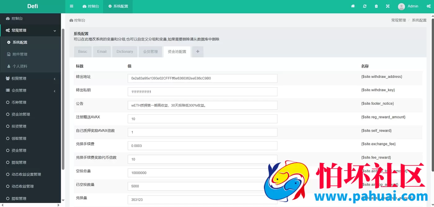434x207 pixels.
Task: Switch to the Dictionary tab
Action: coord(125,52)
